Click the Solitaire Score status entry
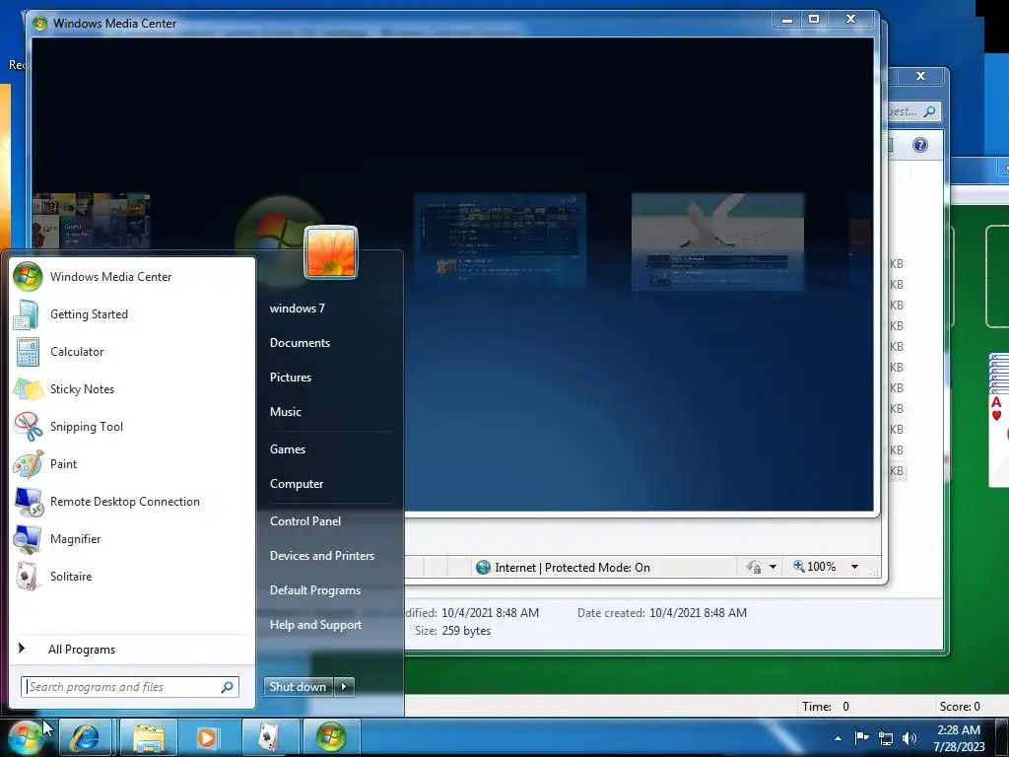 tap(960, 707)
